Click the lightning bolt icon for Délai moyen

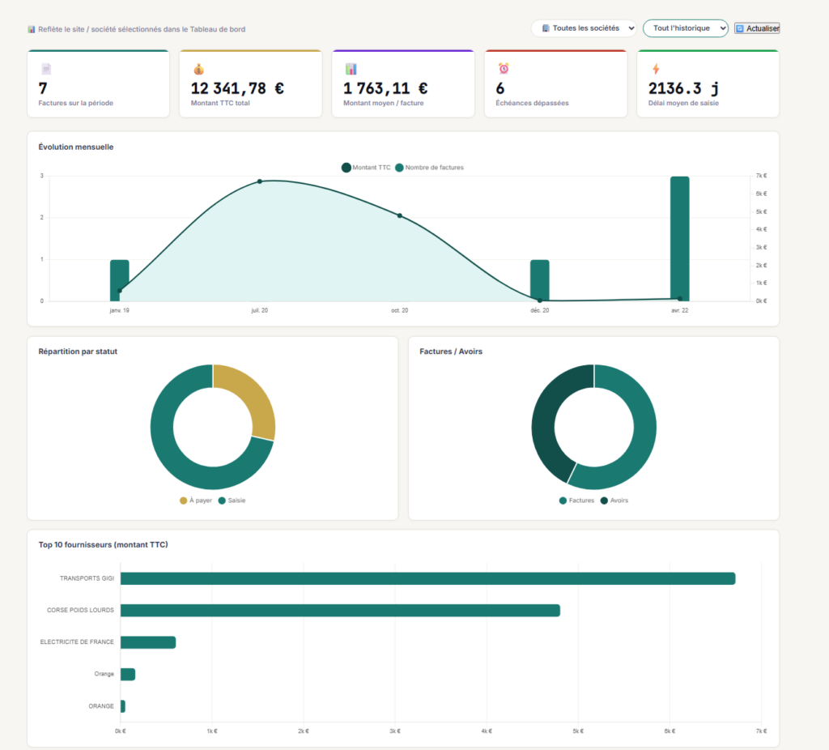656,69
